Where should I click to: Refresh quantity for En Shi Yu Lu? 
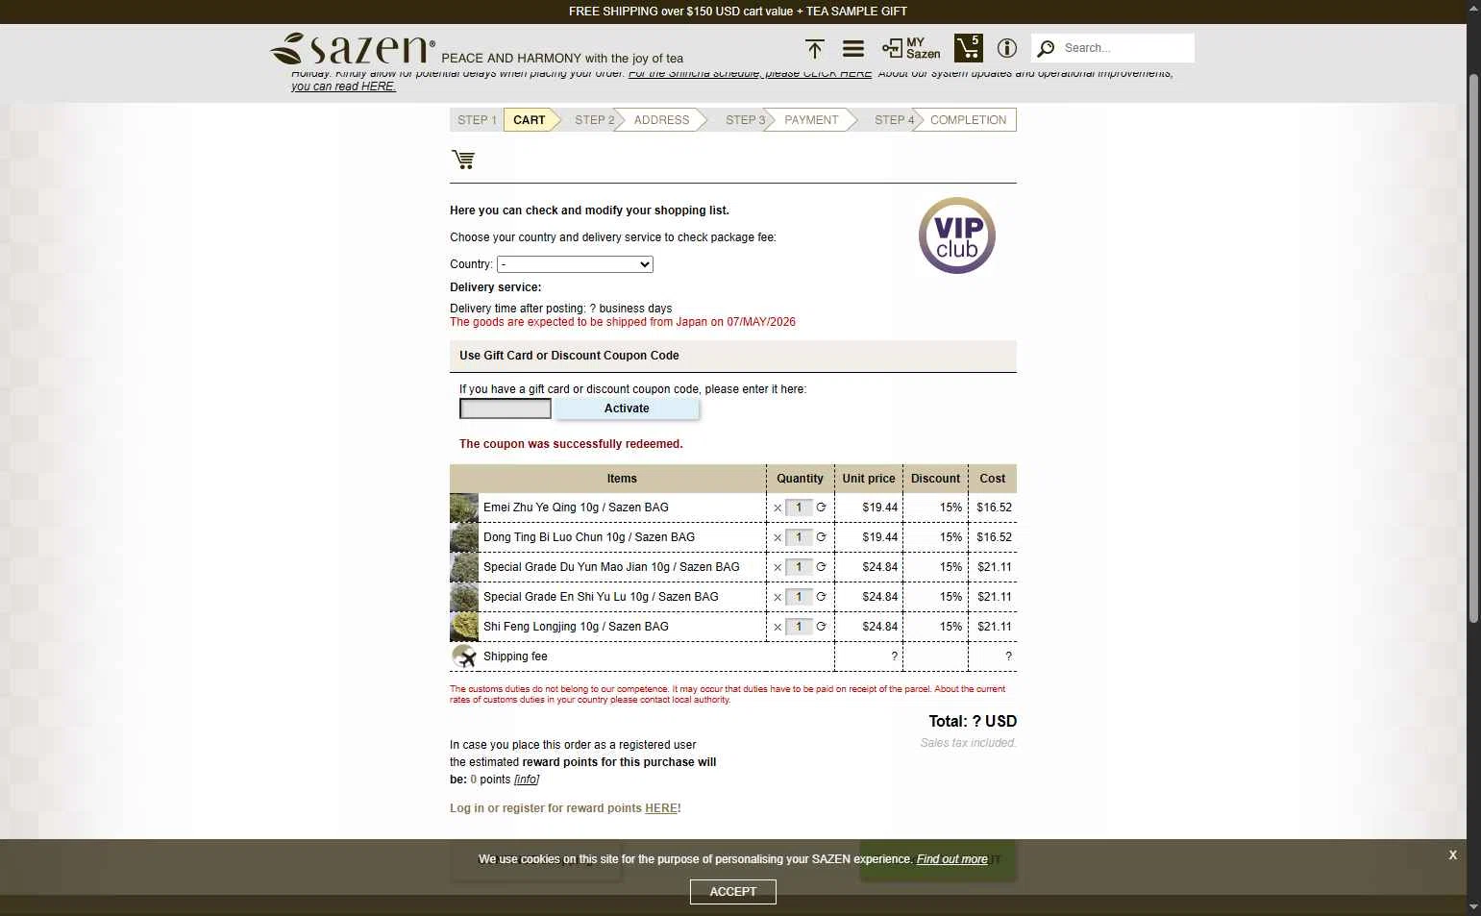pyautogui.click(x=821, y=597)
